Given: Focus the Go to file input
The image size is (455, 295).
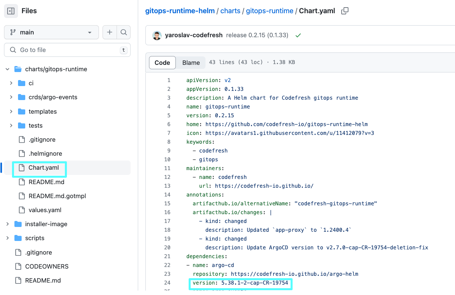Looking at the screenshot, I should 67,50.
